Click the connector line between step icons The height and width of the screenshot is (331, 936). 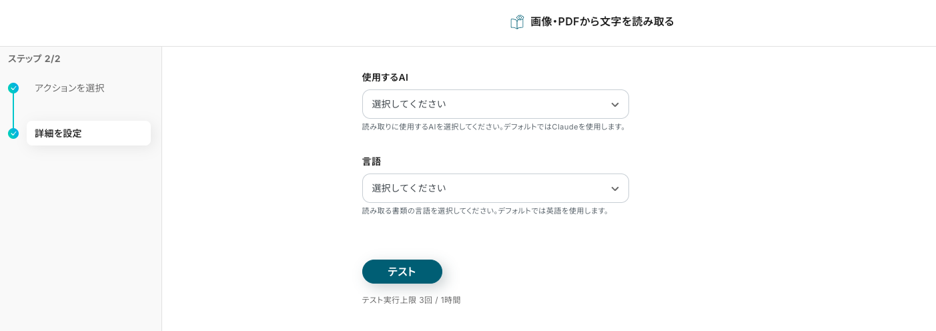(x=13, y=111)
